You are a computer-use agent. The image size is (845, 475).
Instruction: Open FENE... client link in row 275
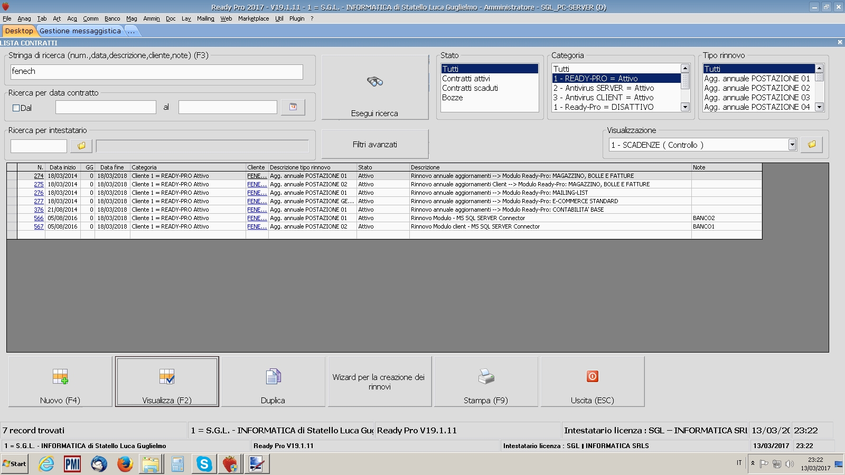tap(257, 184)
